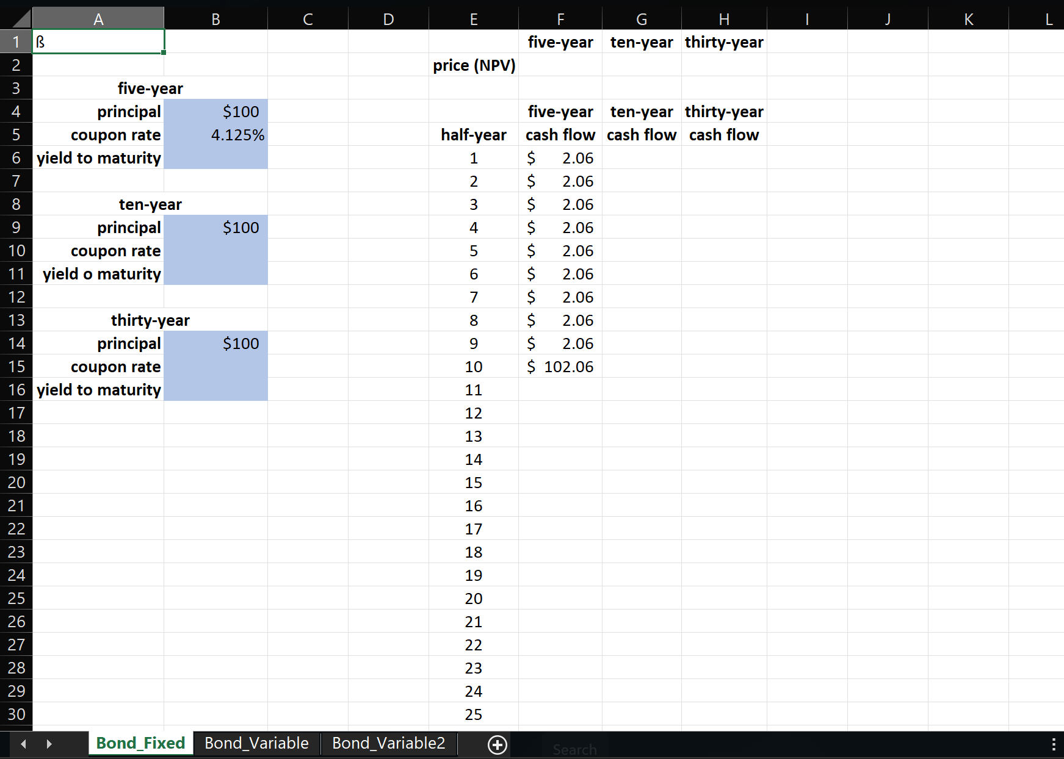Viewport: 1064px width, 759px height.
Task: Select row 6 header
Action: click(16, 158)
